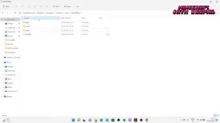Open File Explorer on the taskbar
Screen dimensions: 220x123
(x=96, y=120)
